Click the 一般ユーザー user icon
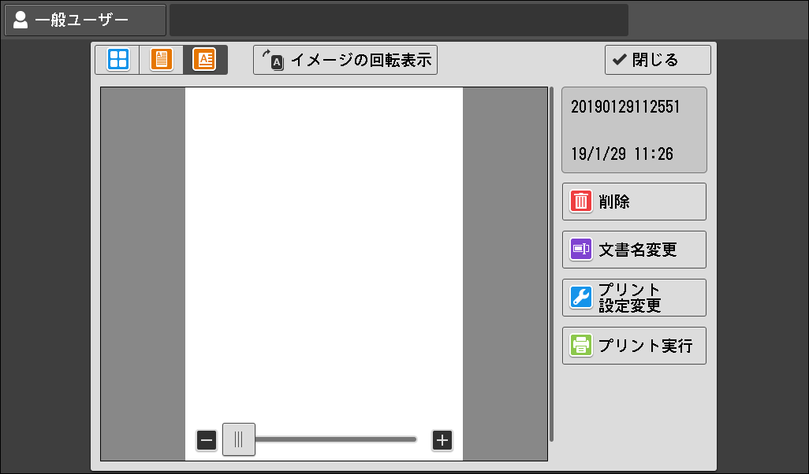Viewport: 809px width, 474px height. 21,20
